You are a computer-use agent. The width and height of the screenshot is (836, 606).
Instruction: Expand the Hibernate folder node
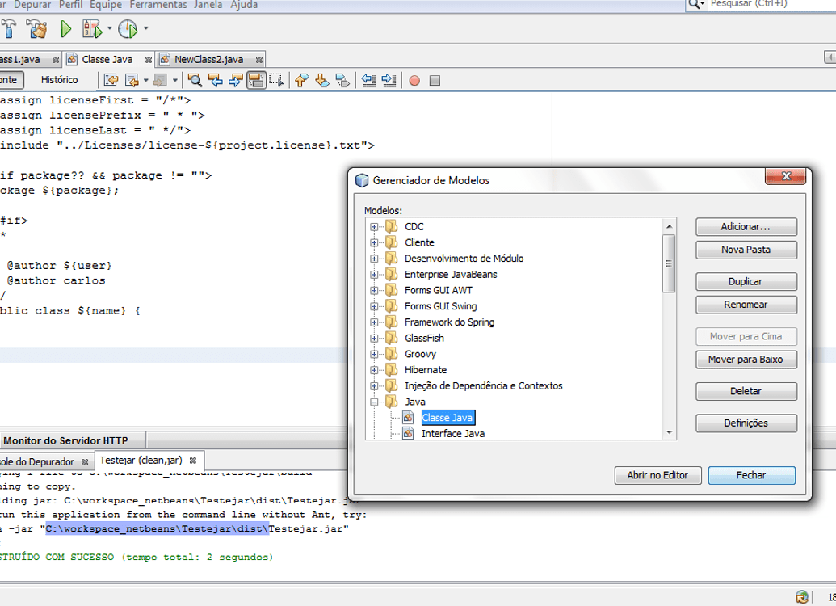[x=374, y=370]
